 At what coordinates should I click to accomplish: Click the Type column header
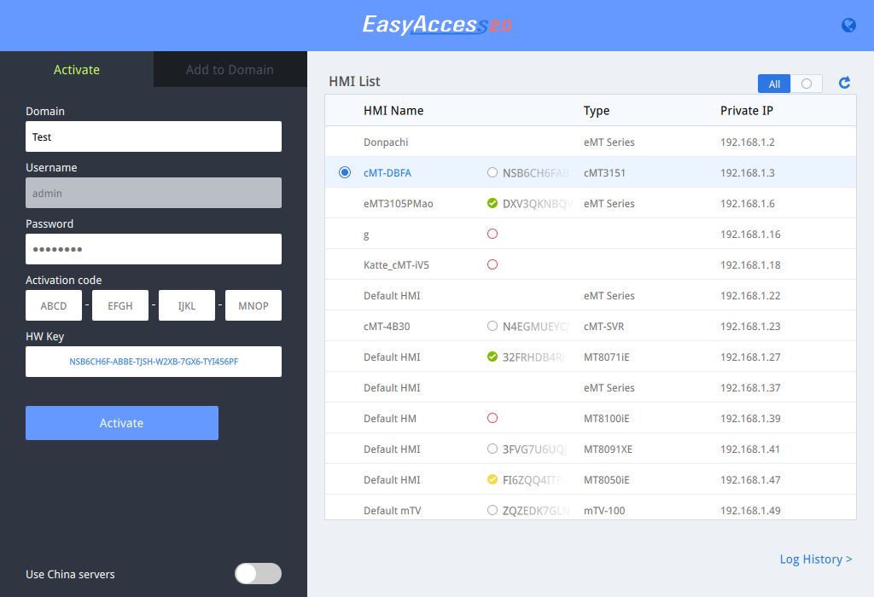597,111
